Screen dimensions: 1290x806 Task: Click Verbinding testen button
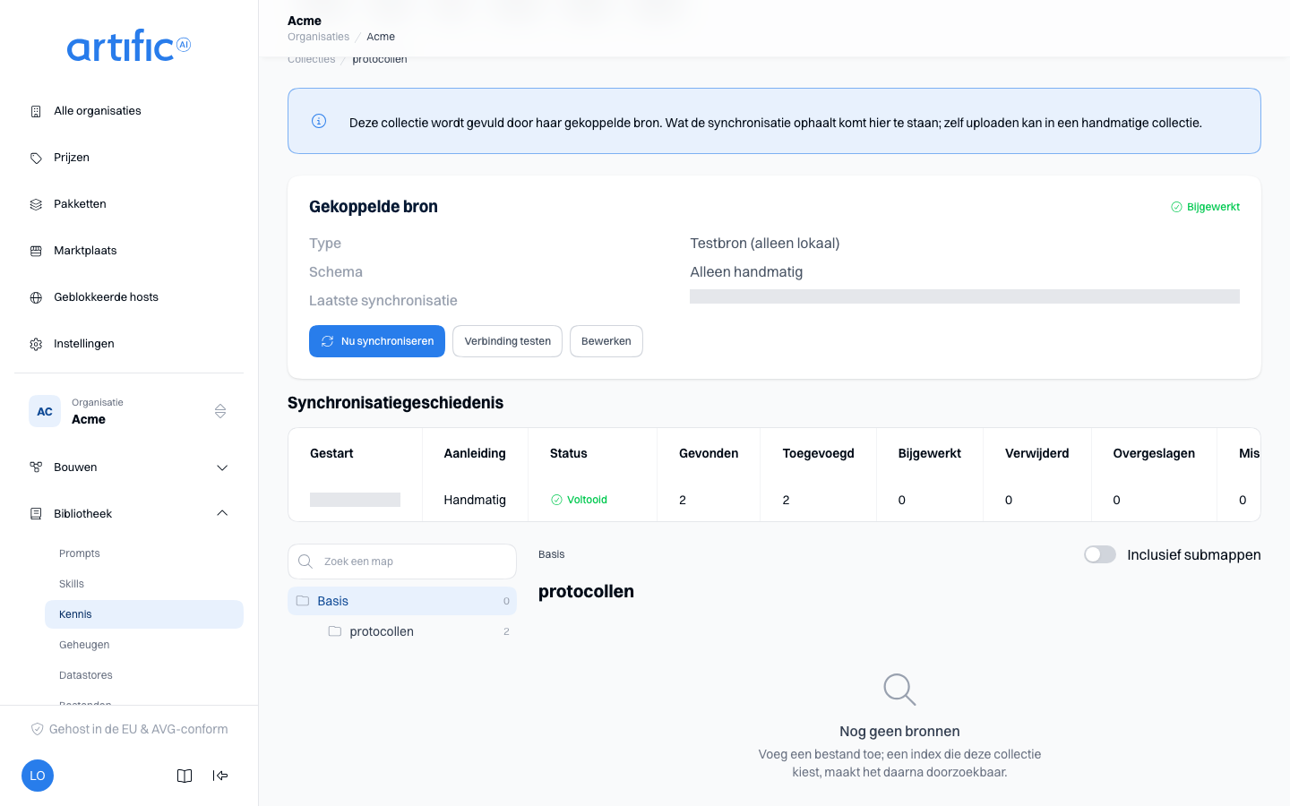coord(507,341)
